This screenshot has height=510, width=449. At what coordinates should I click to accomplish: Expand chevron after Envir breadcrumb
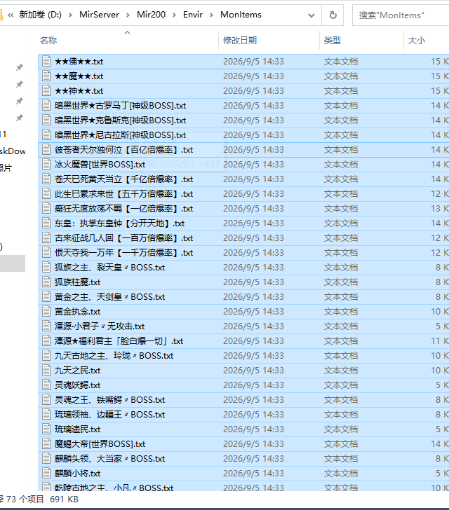coord(211,15)
